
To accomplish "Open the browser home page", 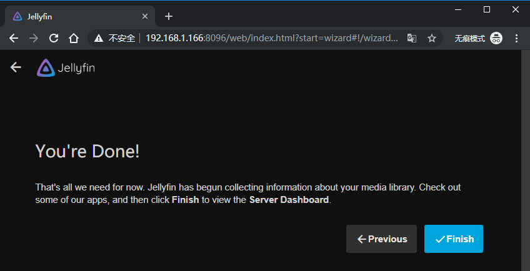I will [x=74, y=38].
